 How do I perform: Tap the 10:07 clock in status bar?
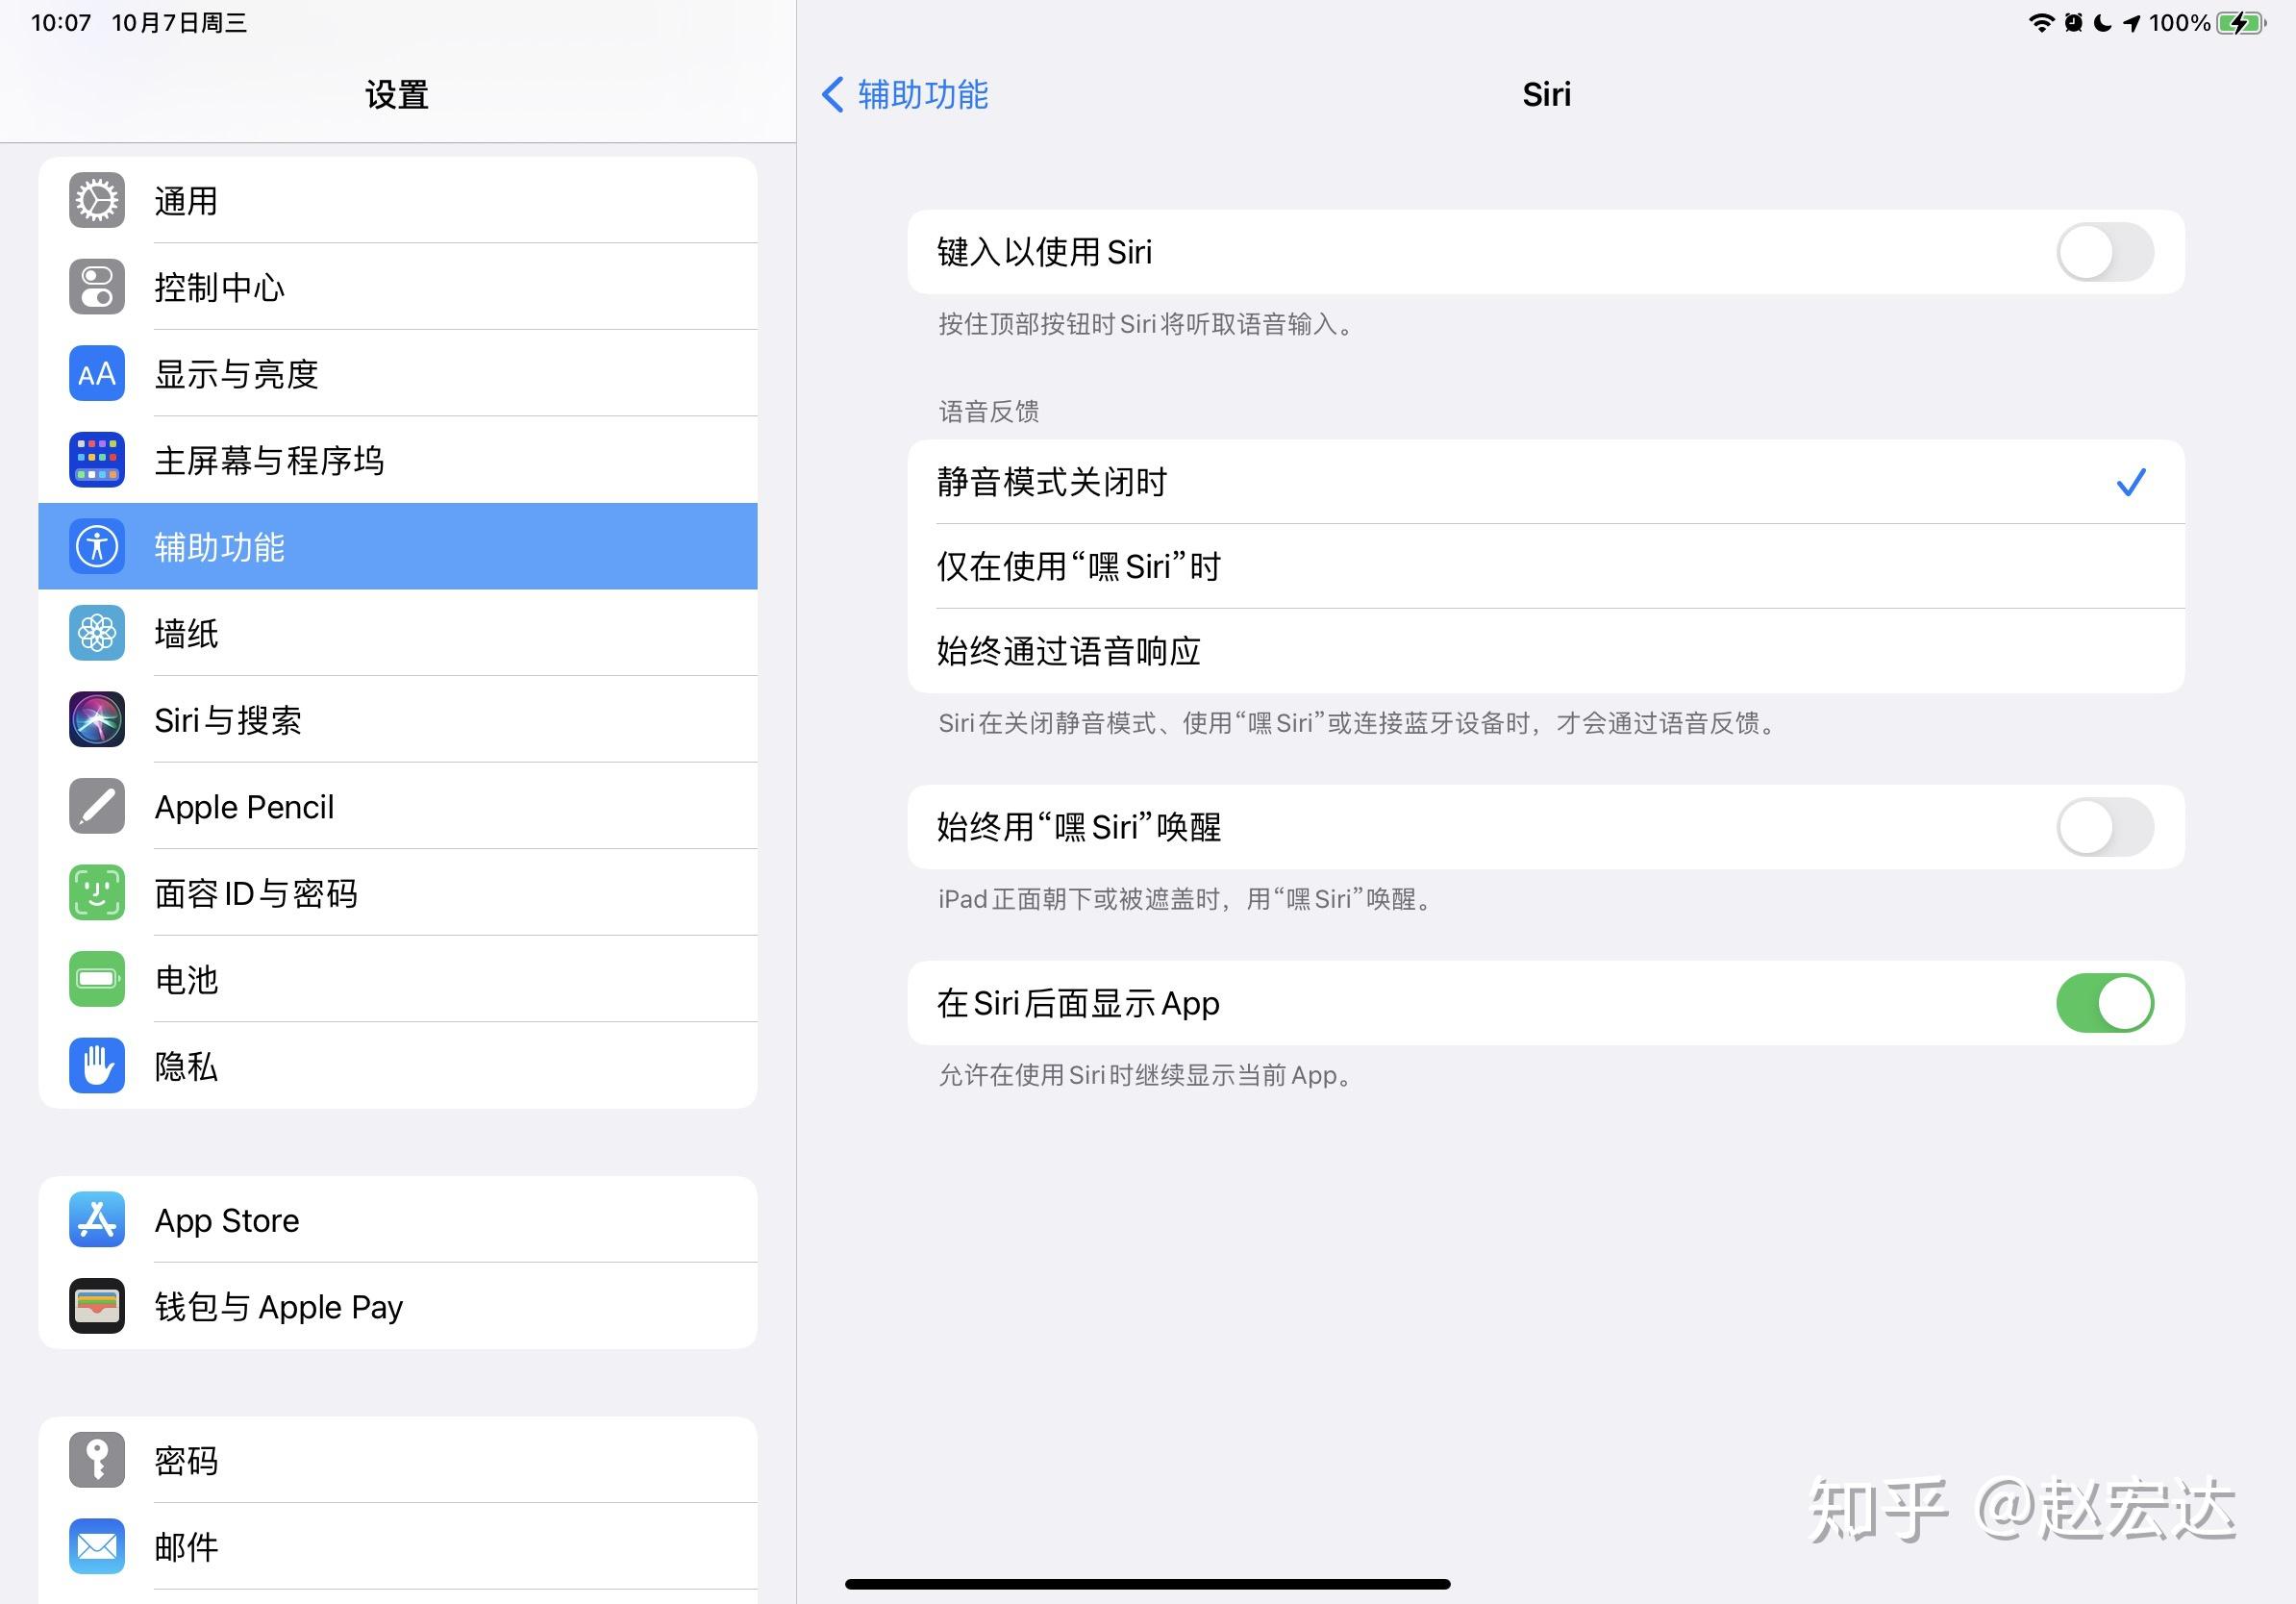point(61,23)
